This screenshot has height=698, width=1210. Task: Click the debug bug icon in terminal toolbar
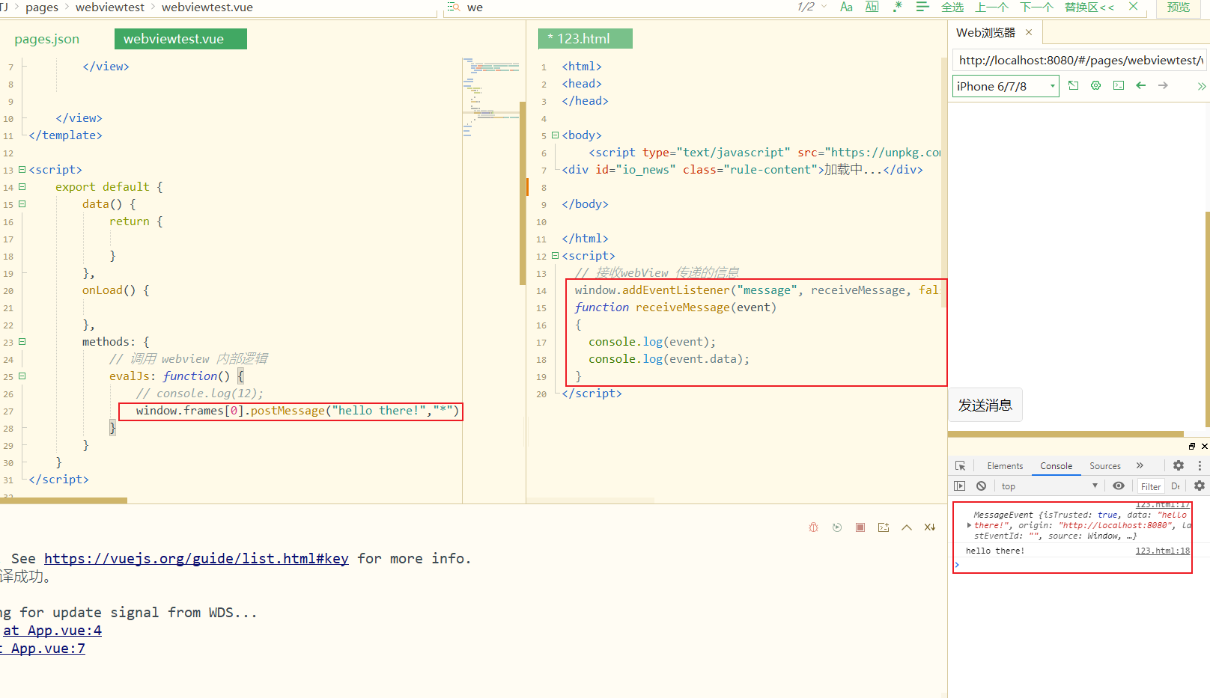(x=814, y=527)
